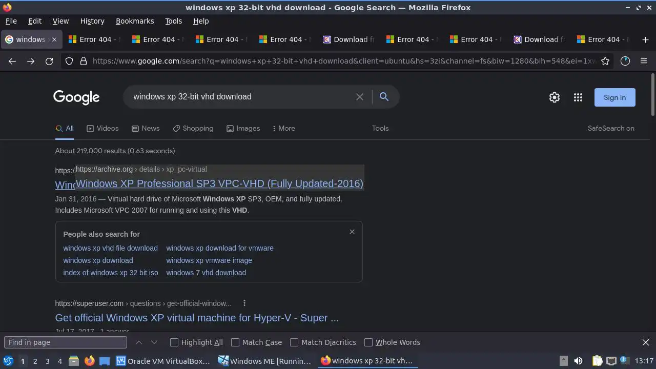
Task: Open the Bookmarks menu
Action: click(x=135, y=21)
